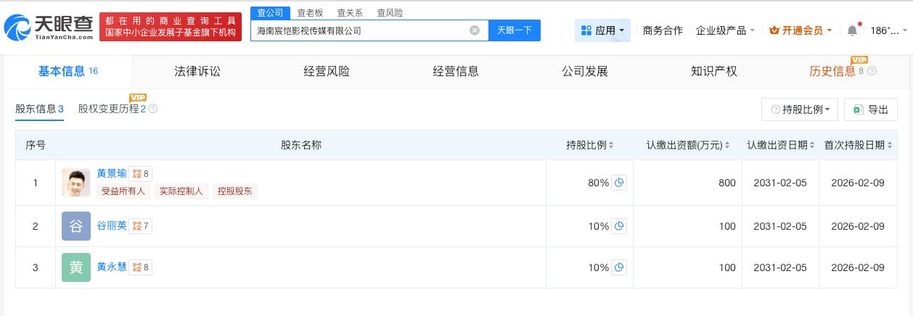The image size is (913, 316).
Task: Sort by 持股比例 column header
Action: coord(590,145)
